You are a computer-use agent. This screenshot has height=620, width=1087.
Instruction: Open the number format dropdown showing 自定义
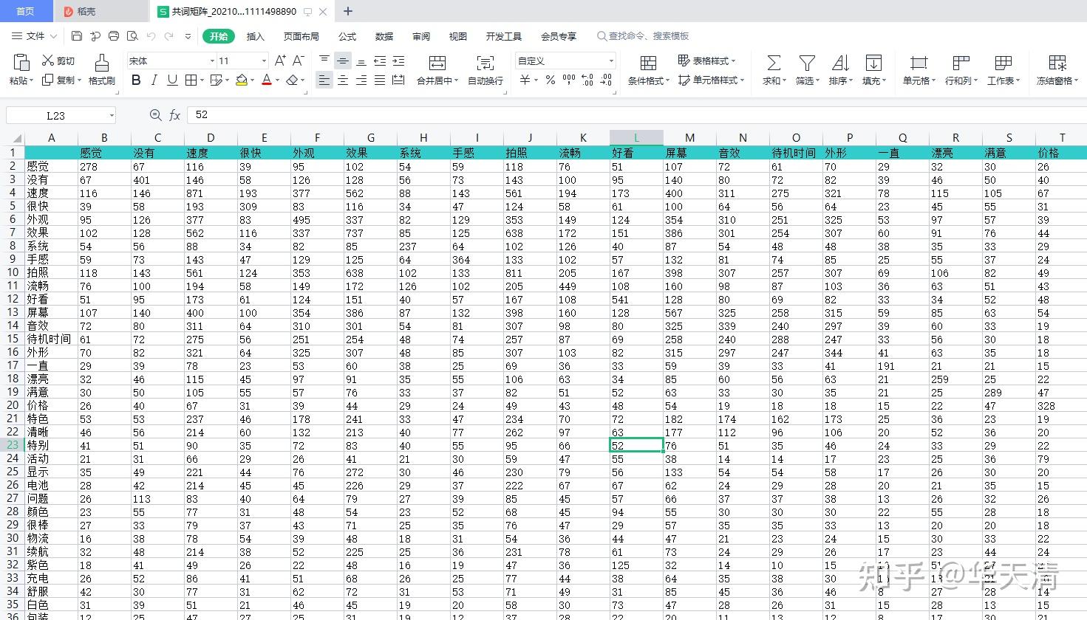[x=565, y=60]
